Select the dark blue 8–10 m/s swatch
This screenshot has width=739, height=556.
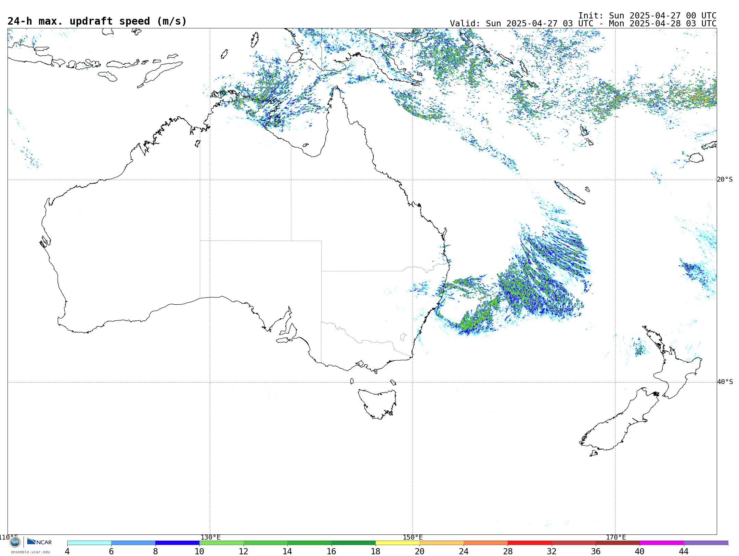(178, 543)
